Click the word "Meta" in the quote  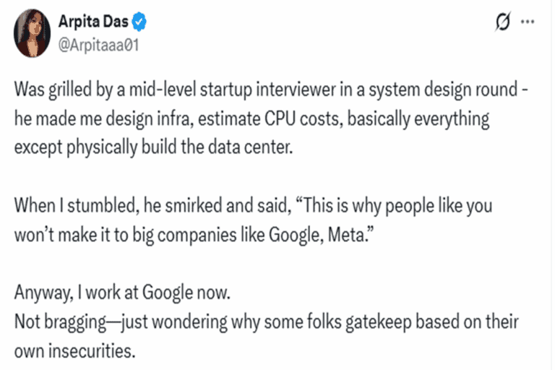coord(345,235)
